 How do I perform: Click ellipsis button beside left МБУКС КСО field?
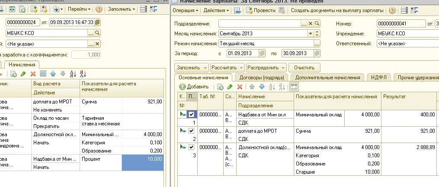pos(91,33)
